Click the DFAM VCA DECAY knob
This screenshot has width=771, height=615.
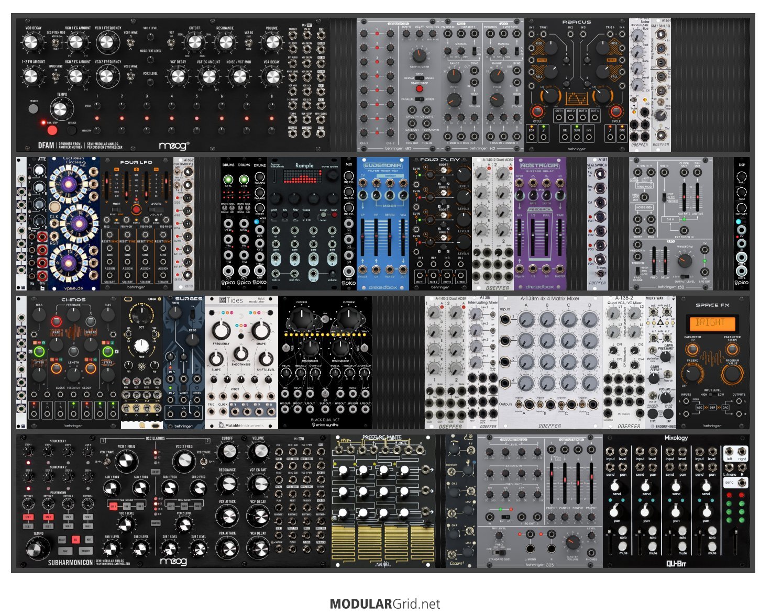(271, 76)
